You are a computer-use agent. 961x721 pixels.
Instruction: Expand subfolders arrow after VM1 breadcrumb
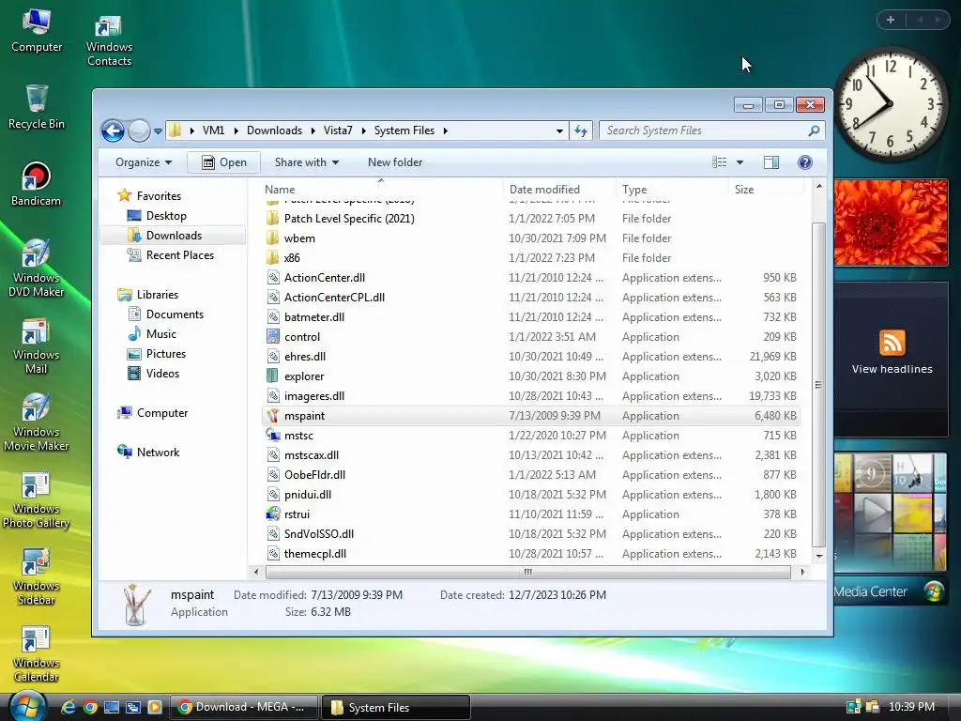pos(236,130)
